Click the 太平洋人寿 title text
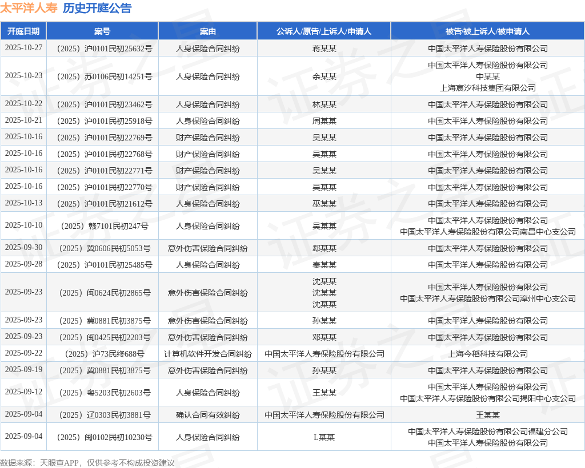The image size is (585, 468). tap(29, 8)
